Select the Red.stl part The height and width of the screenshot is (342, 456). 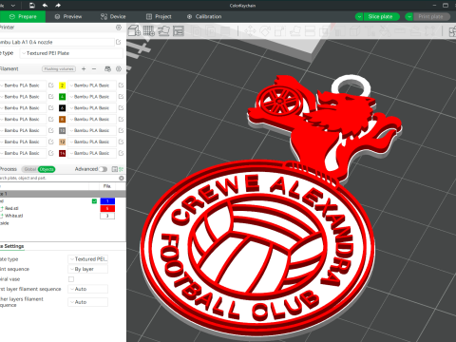pos(11,208)
